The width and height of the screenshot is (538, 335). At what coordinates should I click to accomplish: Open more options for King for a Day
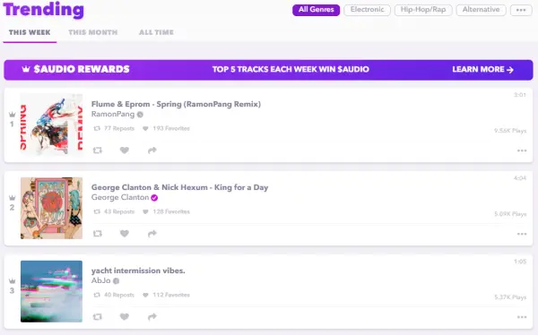tap(522, 234)
